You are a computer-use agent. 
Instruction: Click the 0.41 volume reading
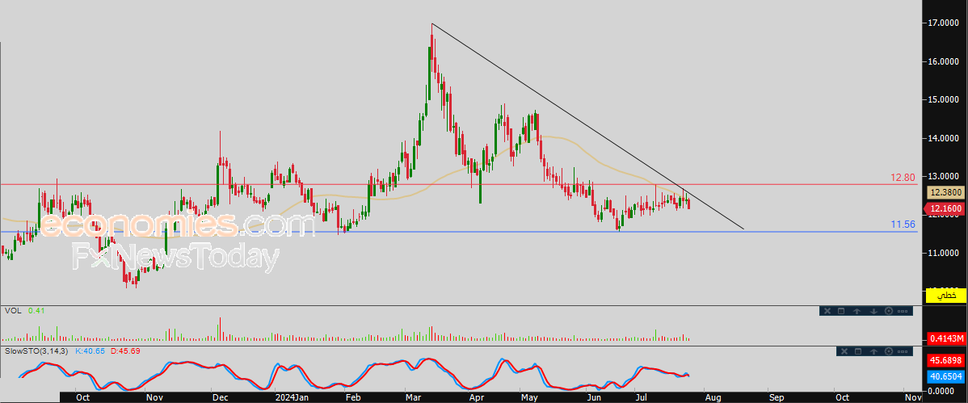tap(36, 311)
